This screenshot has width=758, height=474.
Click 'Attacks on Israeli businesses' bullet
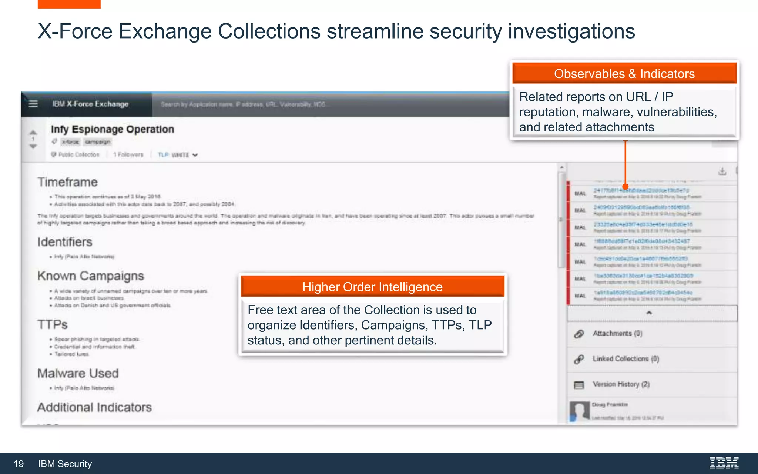click(x=89, y=298)
